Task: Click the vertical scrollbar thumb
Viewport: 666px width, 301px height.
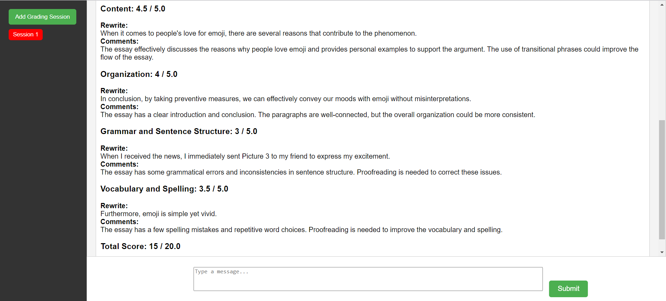Action: [662, 179]
